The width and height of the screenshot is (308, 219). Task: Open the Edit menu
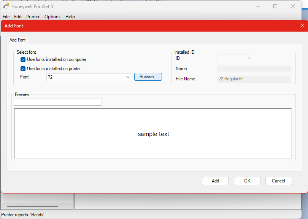(18, 17)
